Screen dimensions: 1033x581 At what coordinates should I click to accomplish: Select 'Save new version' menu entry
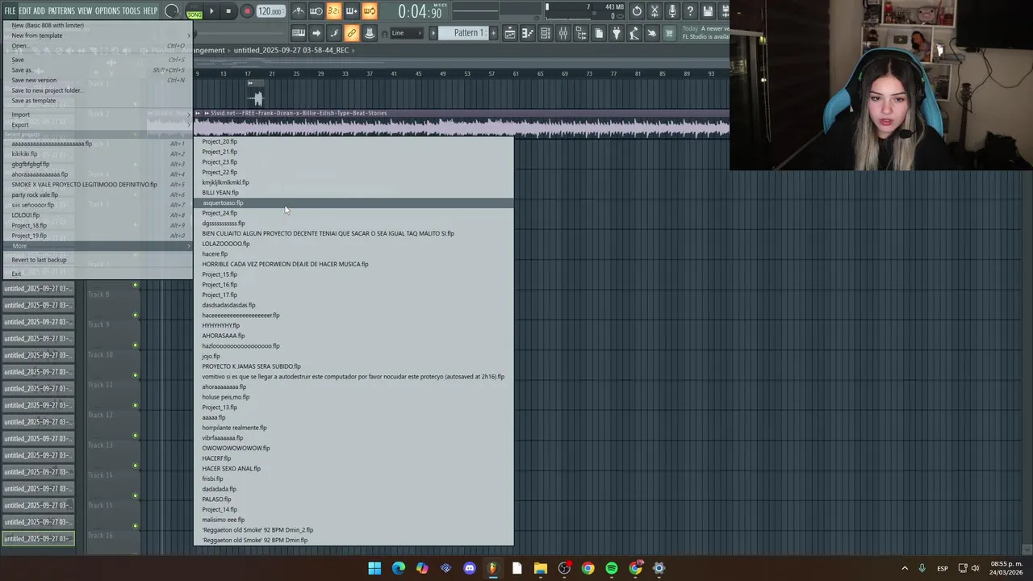tap(97, 80)
